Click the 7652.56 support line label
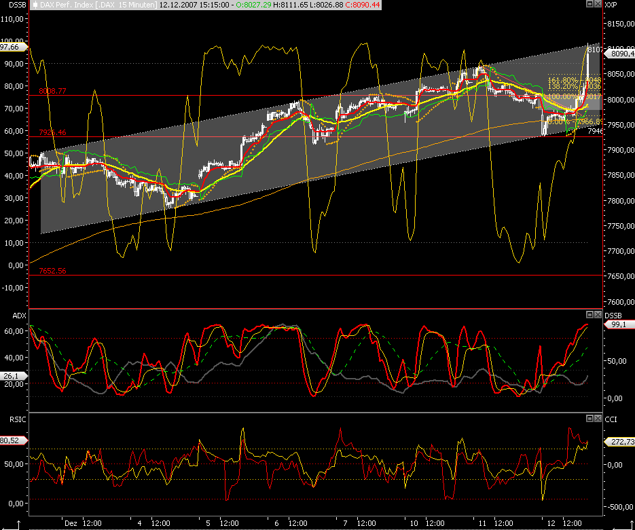This screenshot has height=530, width=635. coord(53,271)
